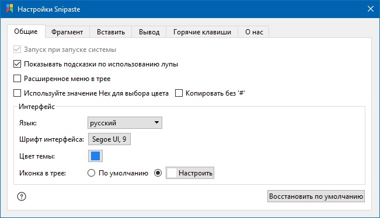The height and width of the screenshot is (218, 380).
Task: Open the Вставить tab
Action: point(111,32)
